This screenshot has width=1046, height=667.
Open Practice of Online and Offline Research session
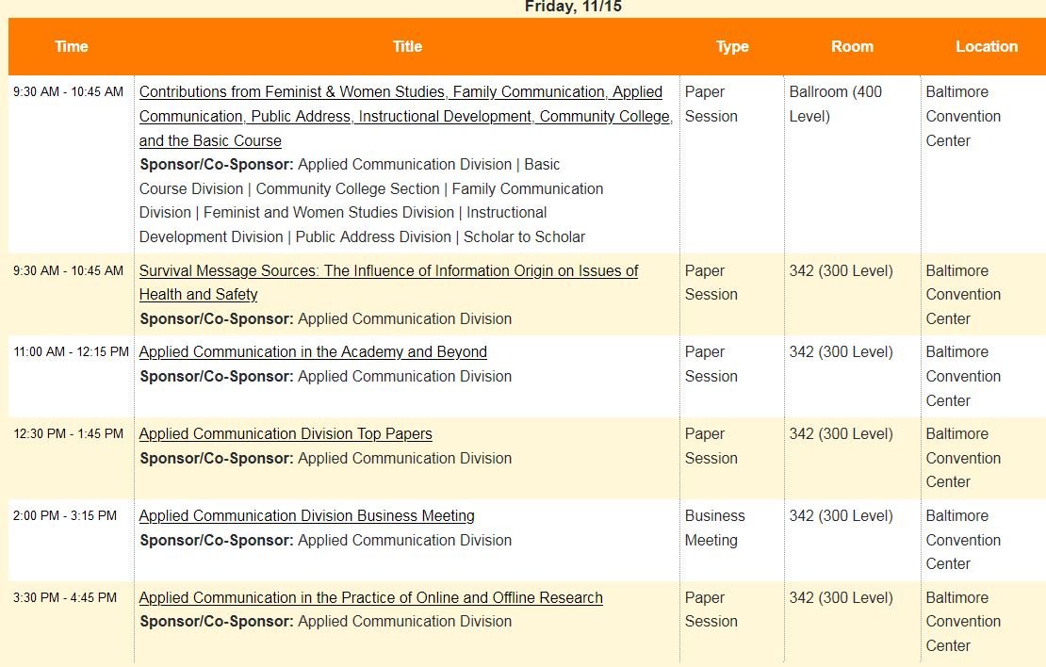coord(371,597)
